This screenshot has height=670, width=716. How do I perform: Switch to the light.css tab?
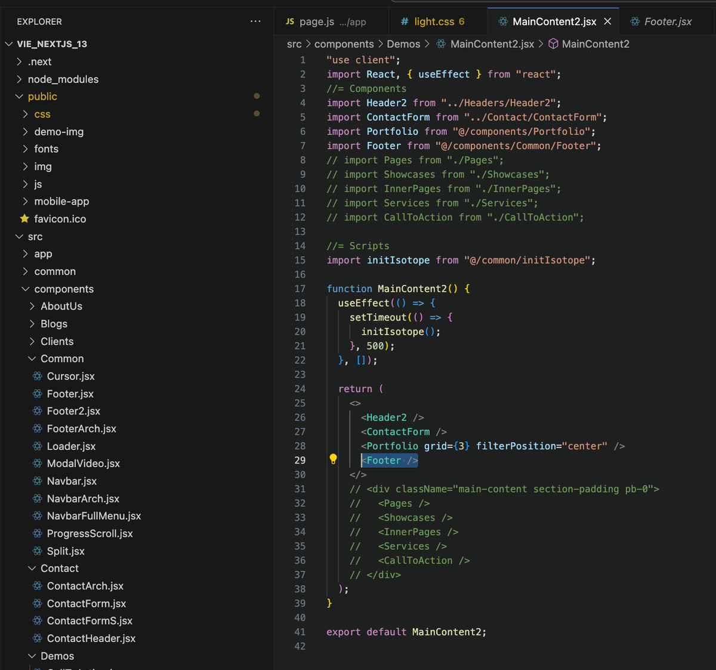(438, 21)
